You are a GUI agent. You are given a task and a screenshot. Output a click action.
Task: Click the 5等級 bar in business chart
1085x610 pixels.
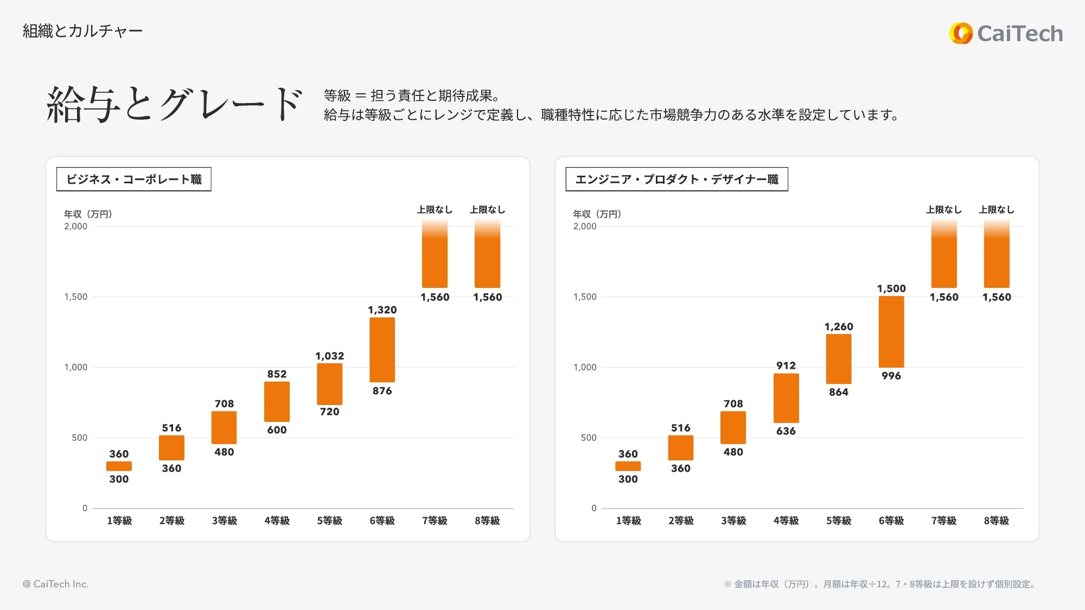point(330,384)
